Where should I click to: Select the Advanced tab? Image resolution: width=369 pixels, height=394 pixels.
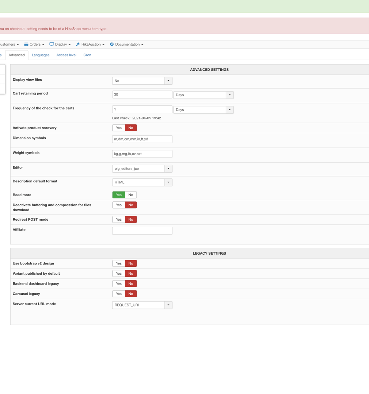pyautogui.click(x=16, y=55)
